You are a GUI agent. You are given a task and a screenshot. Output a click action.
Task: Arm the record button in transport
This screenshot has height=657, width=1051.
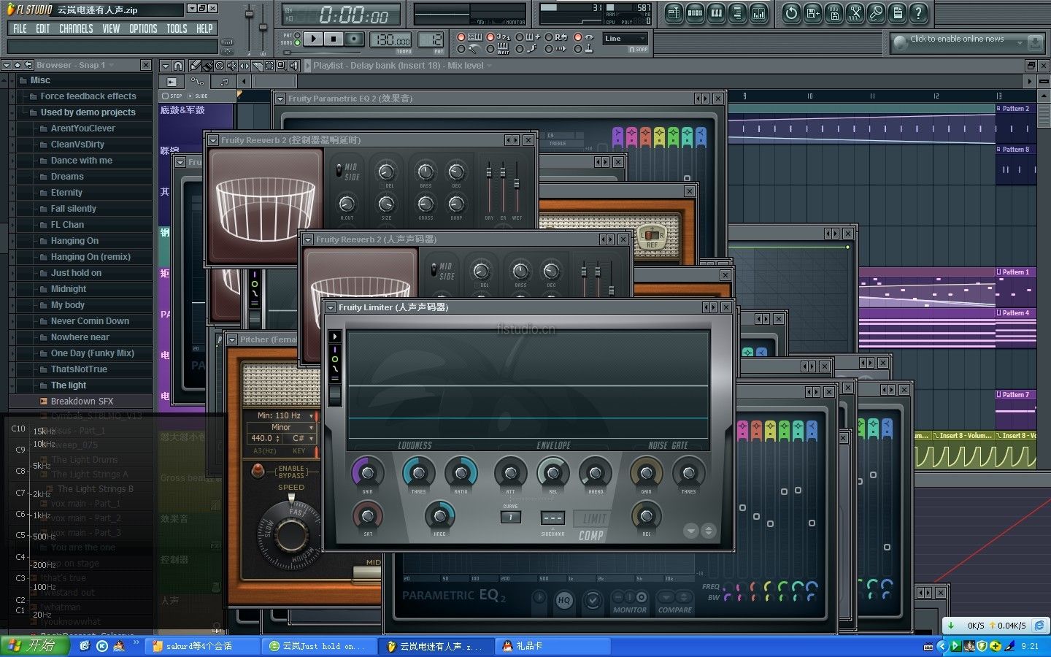(x=354, y=39)
